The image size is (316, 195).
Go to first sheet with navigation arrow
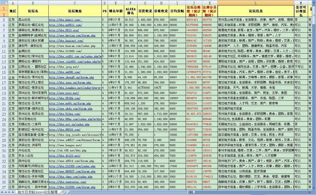tap(2, 192)
